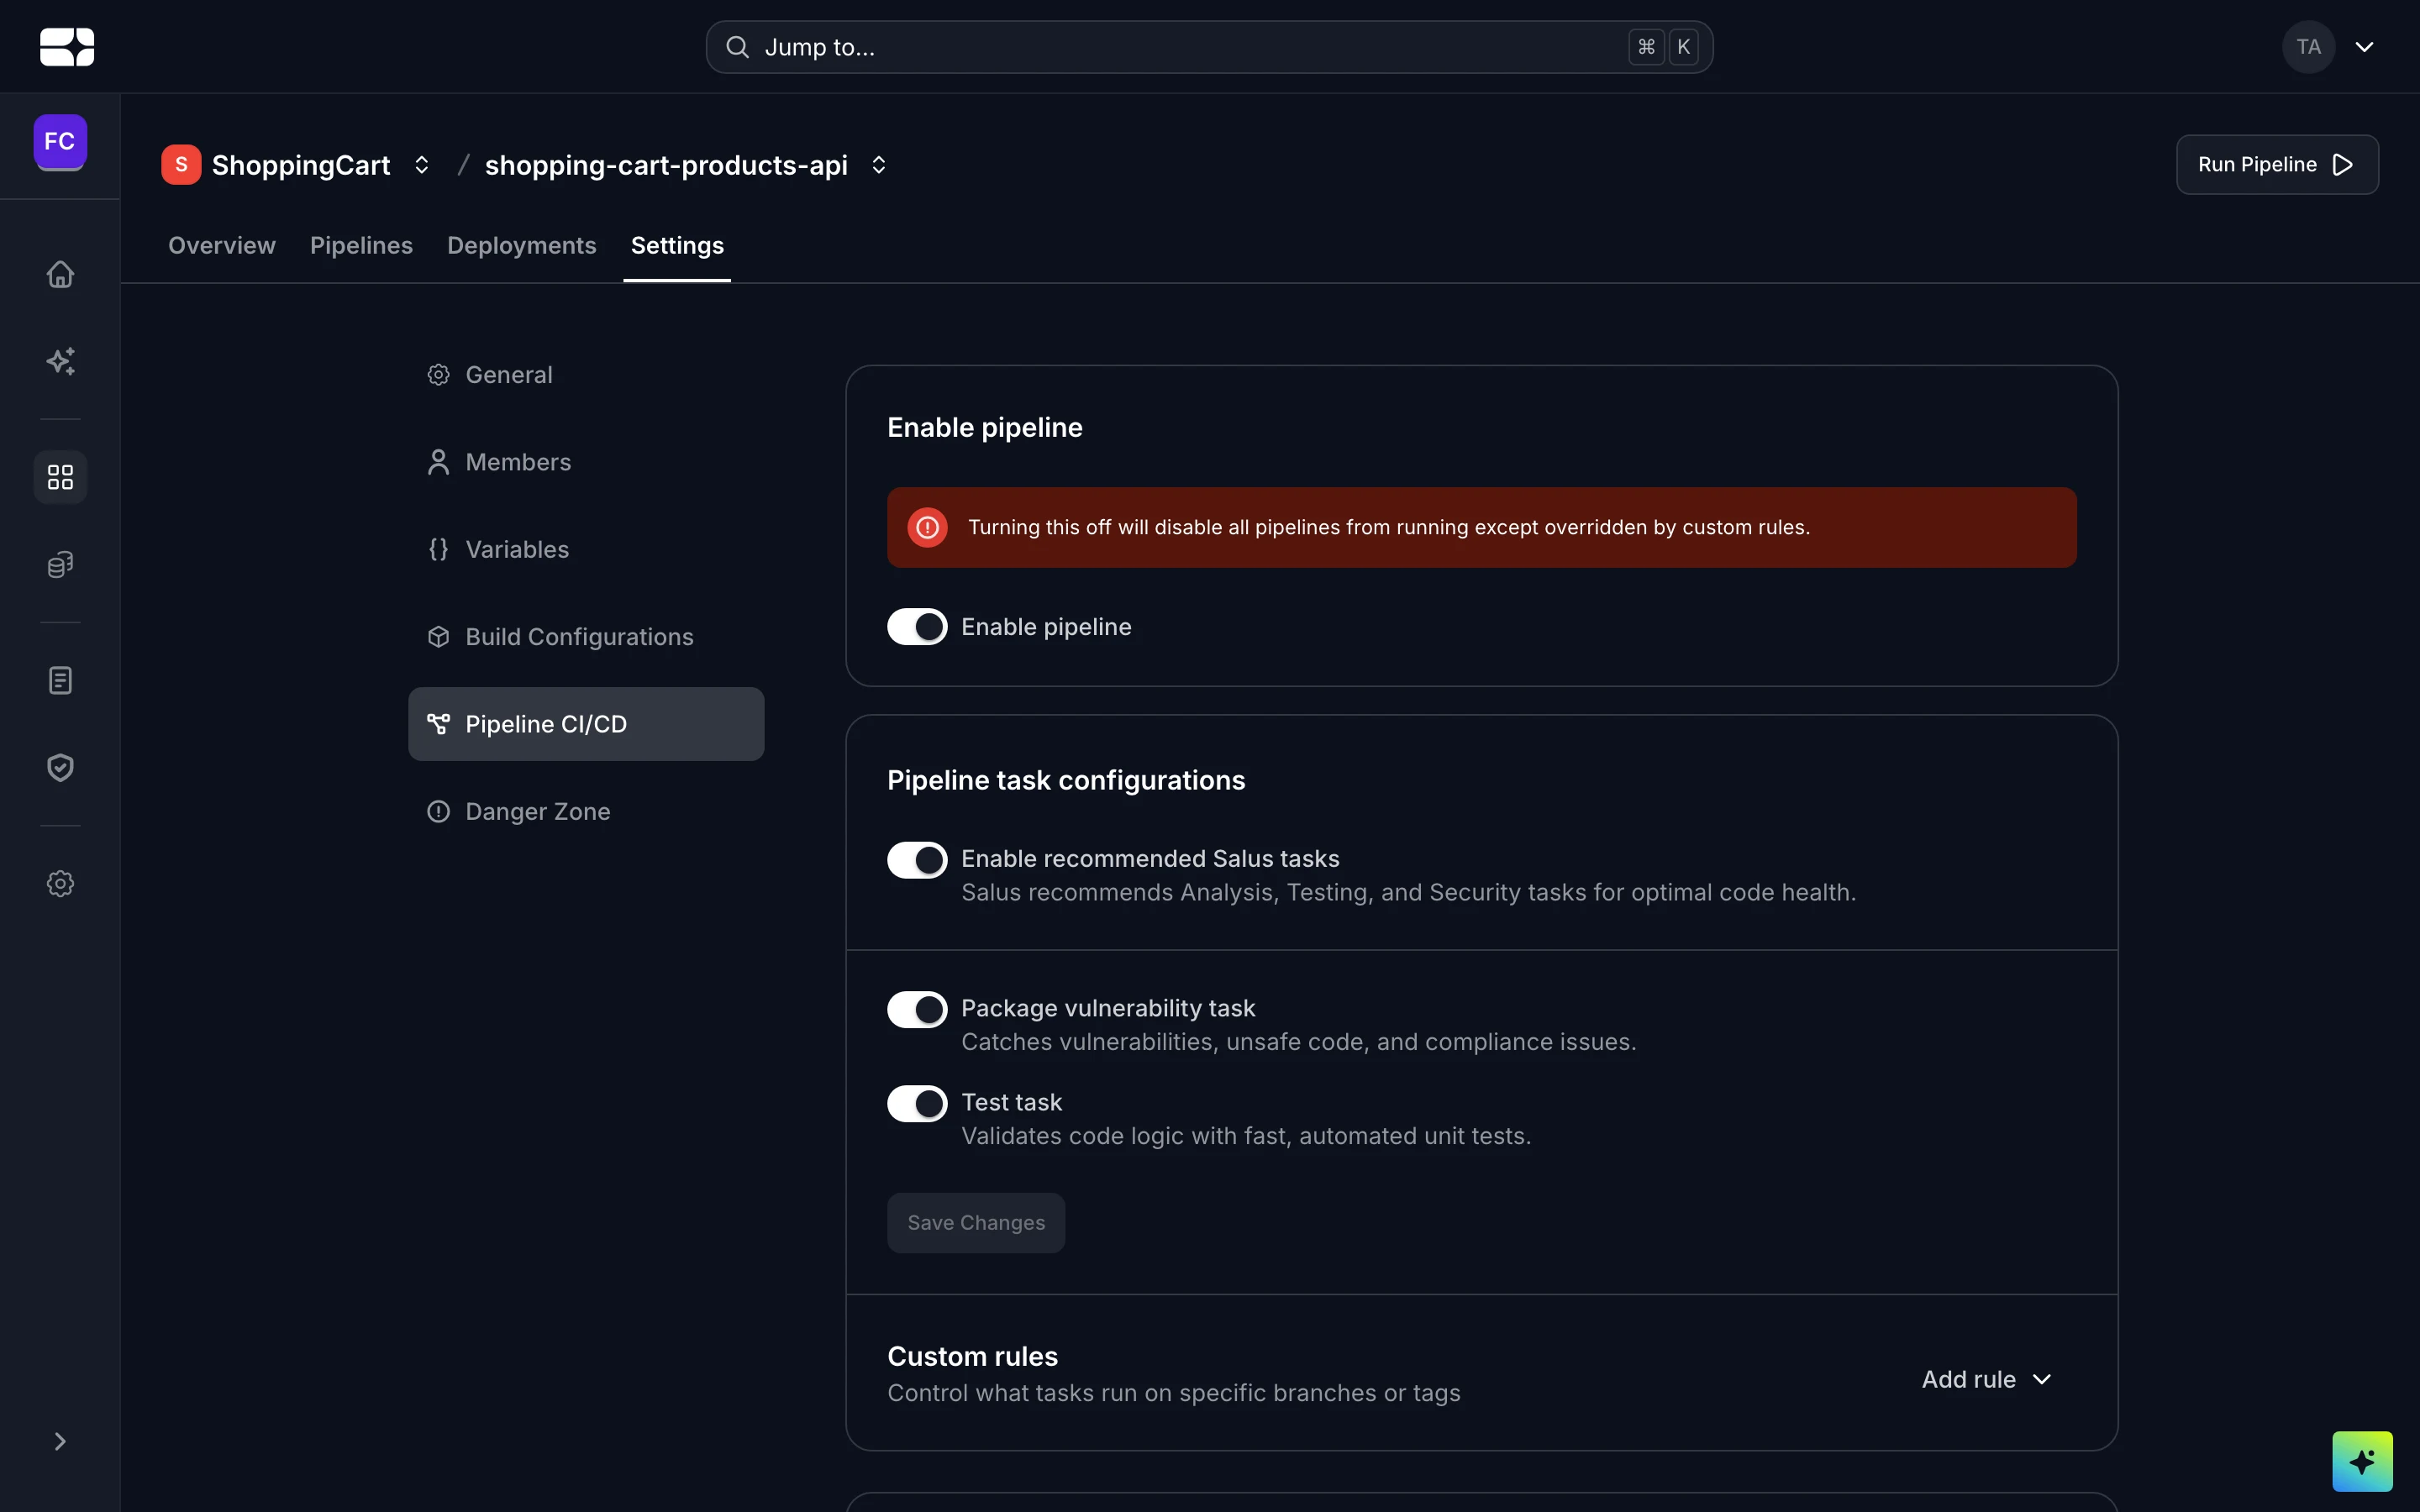This screenshot has height=1512, width=2420.
Task: Open the database stack sidebar icon
Action: pos(60,565)
